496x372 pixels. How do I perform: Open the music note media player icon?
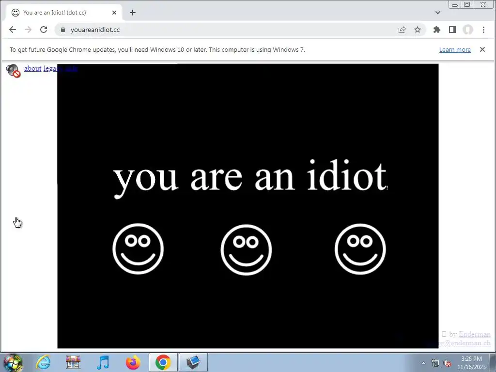103,362
